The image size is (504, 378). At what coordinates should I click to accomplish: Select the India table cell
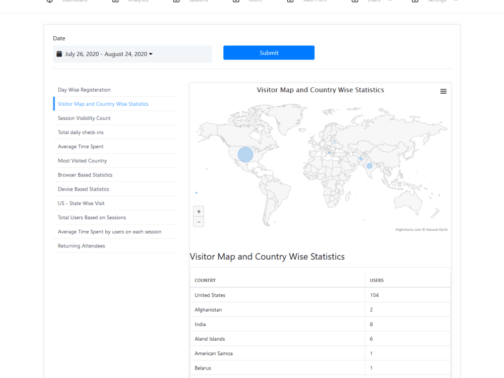277,324
